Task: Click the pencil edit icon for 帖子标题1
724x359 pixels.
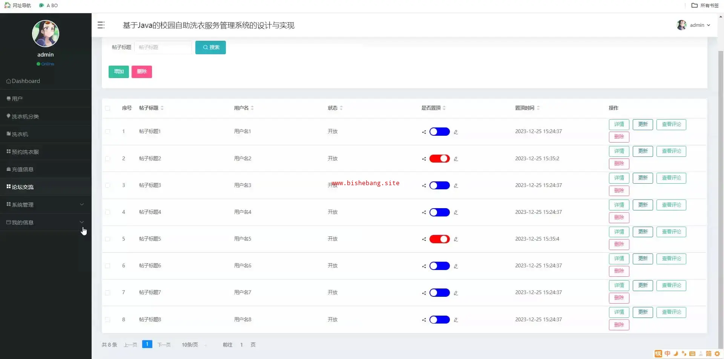Action: (456, 132)
